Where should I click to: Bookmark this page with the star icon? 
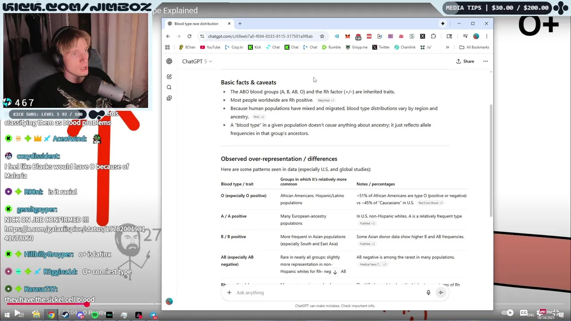(x=322, y=36)
